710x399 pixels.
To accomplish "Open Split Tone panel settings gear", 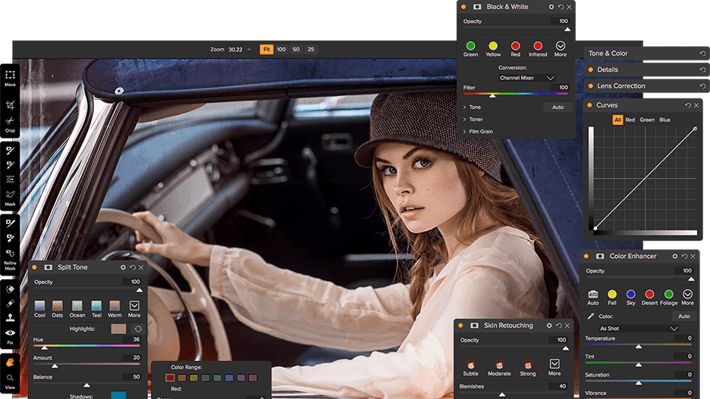I will coord(123,267).
